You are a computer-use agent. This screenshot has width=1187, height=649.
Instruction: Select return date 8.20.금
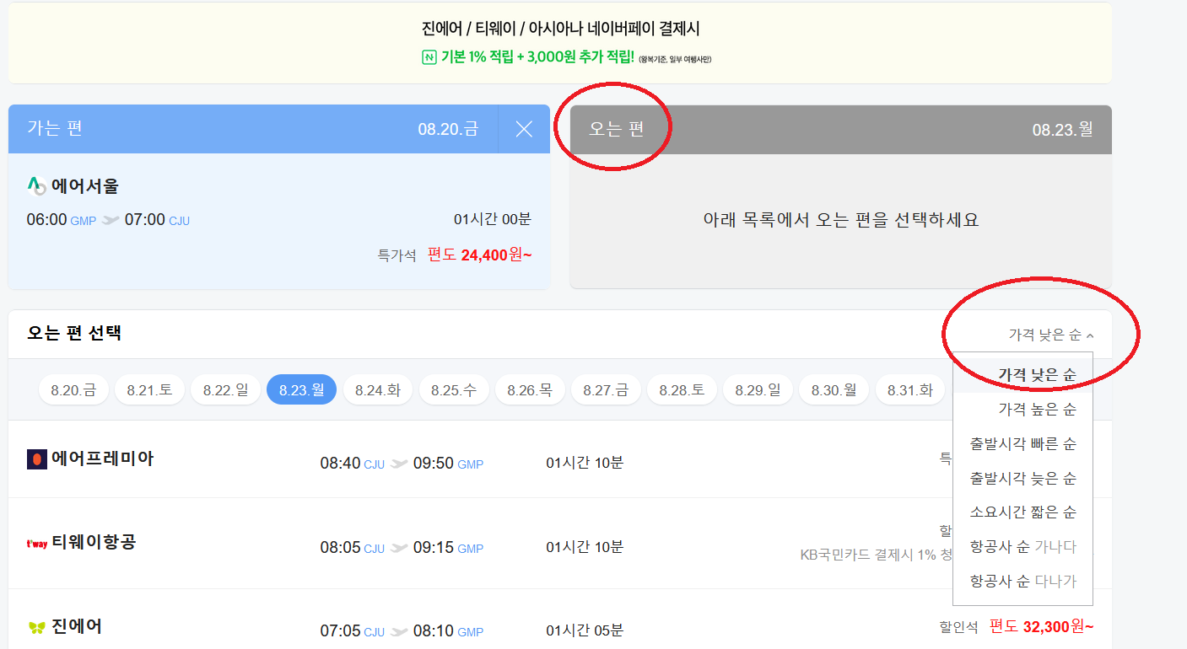73,389
